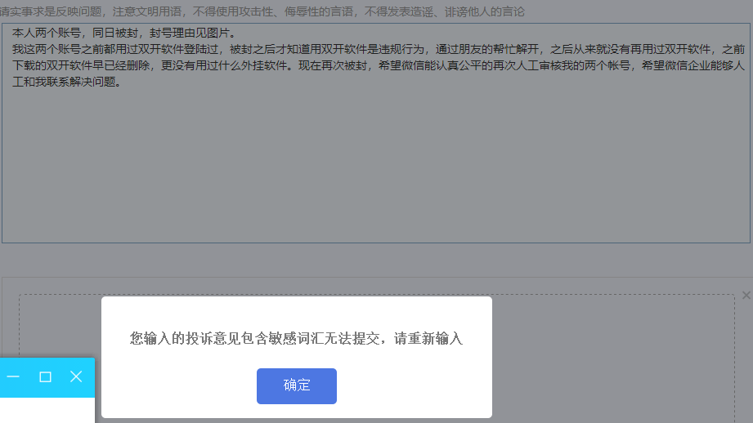Confirm the sensitive-word warning with 确定
The height and width of the screenshot is (423, 753).
pyautogui.click(x=296, y=386)
